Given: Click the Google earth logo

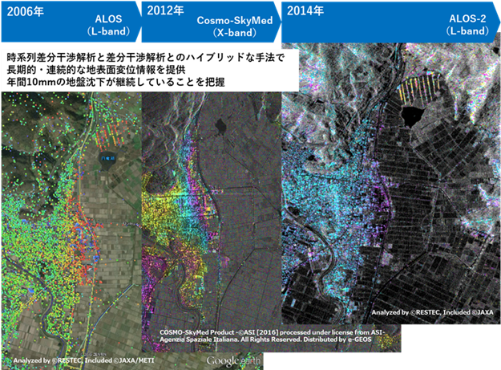Looking at the screenshot, I should [233, 361].
